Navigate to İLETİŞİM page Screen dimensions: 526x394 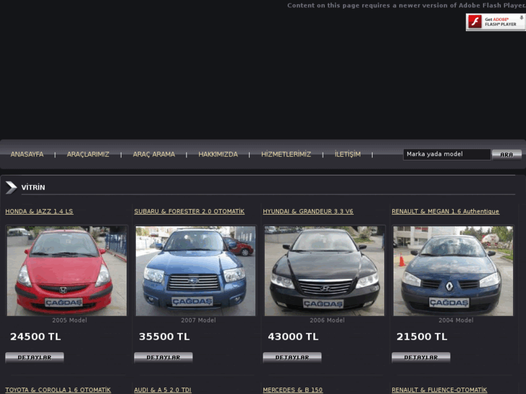347,154
